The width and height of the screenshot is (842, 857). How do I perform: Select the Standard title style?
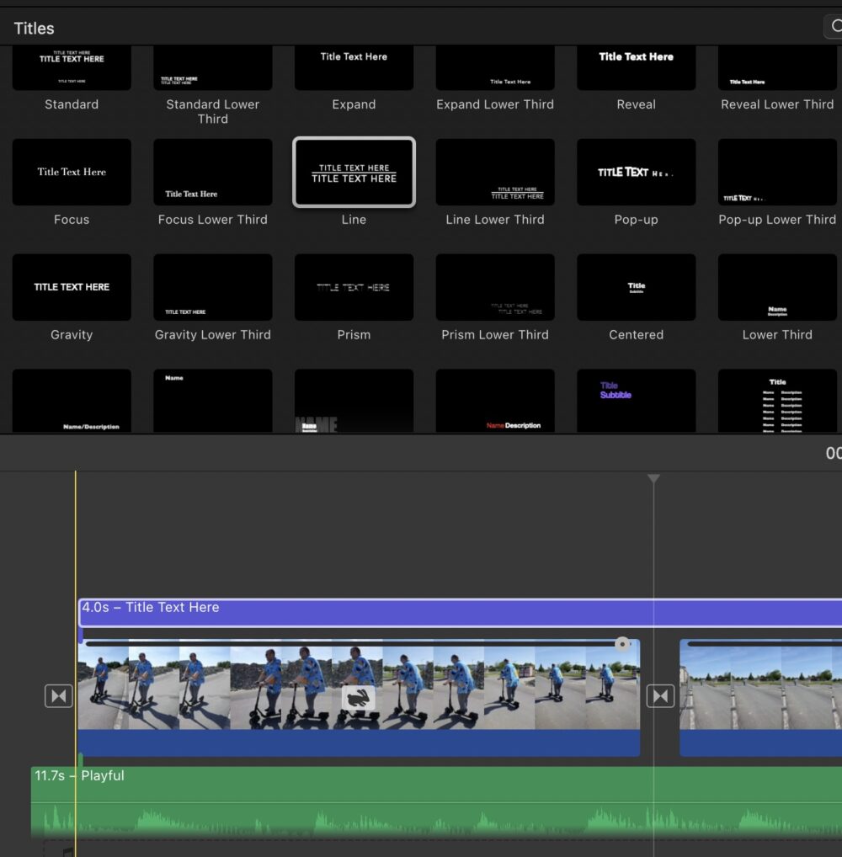pos(72,67)
